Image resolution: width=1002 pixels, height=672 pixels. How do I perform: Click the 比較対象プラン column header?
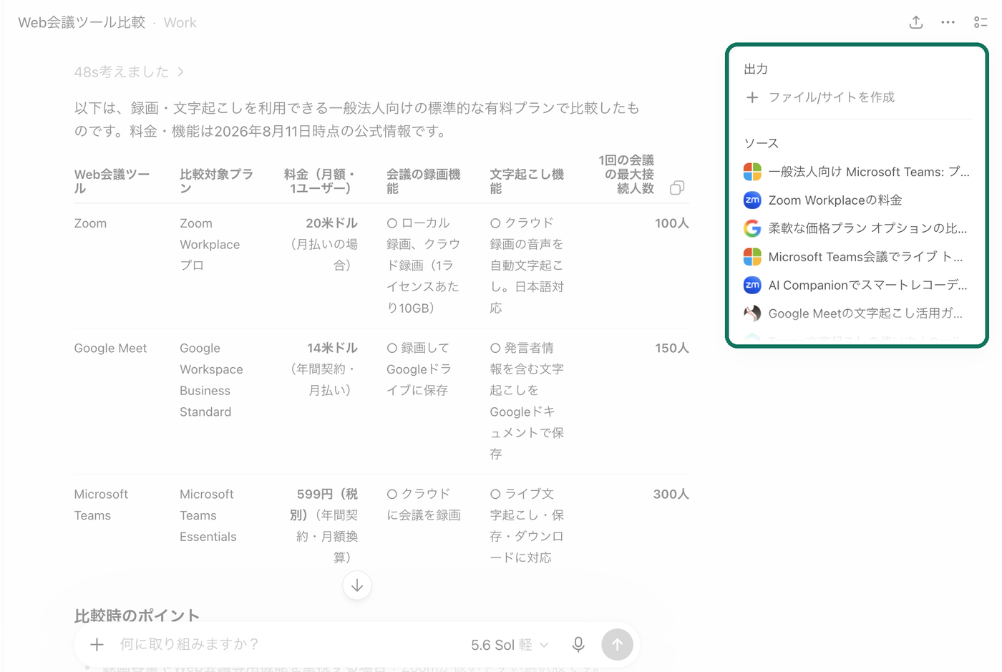[x=216, y=181]
